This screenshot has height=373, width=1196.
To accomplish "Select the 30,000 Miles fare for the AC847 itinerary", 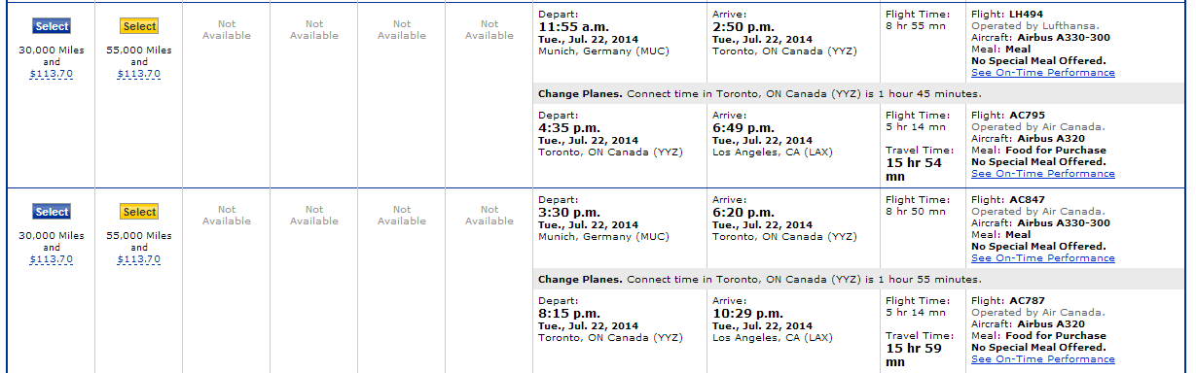I will (x=52, y=212).
